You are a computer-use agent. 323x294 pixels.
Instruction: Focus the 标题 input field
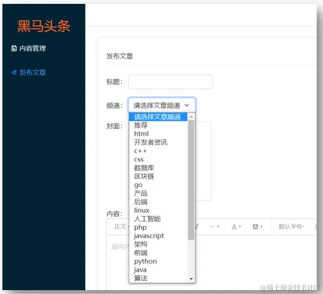170,82
